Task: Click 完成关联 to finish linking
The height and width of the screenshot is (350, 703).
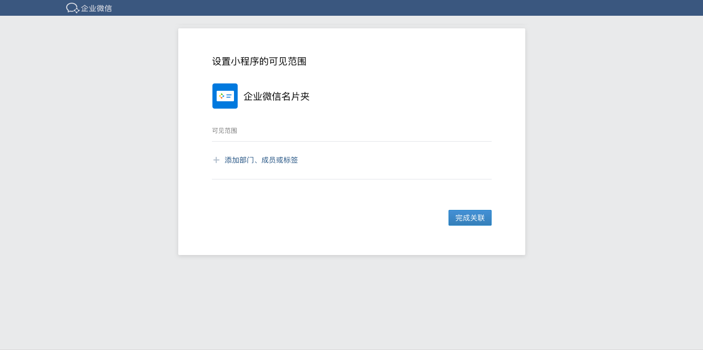Action: (x=470, y=217)
